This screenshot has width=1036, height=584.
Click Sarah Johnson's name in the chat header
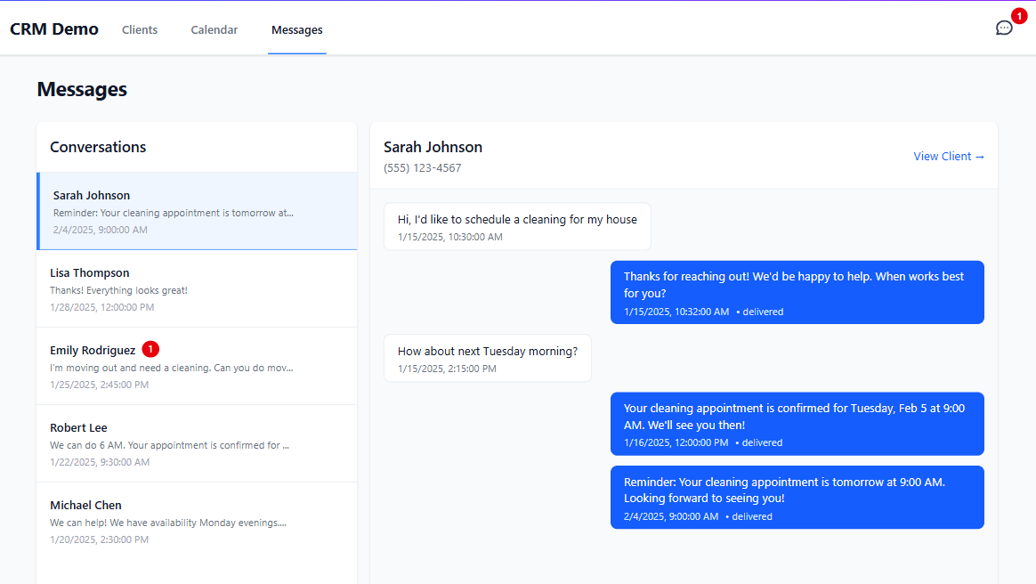433,146
